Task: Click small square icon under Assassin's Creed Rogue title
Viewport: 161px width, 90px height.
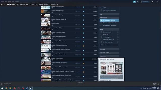Action: pos(52,29)
